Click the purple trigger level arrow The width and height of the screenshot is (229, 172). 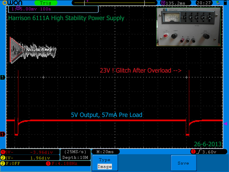226,124
